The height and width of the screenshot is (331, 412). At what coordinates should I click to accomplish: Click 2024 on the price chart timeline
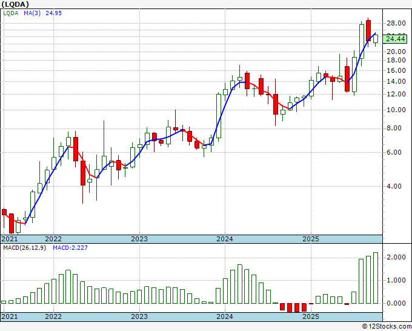click(225, 239)
